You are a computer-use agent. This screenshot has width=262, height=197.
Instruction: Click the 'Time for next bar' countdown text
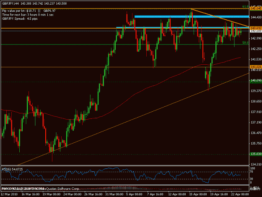[28, 15]
